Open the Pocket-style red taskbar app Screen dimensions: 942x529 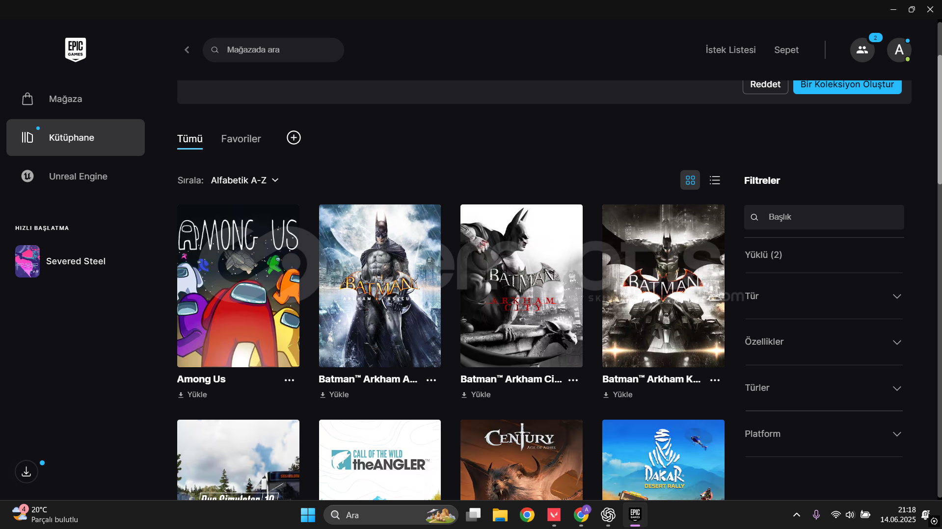[554, 515]
